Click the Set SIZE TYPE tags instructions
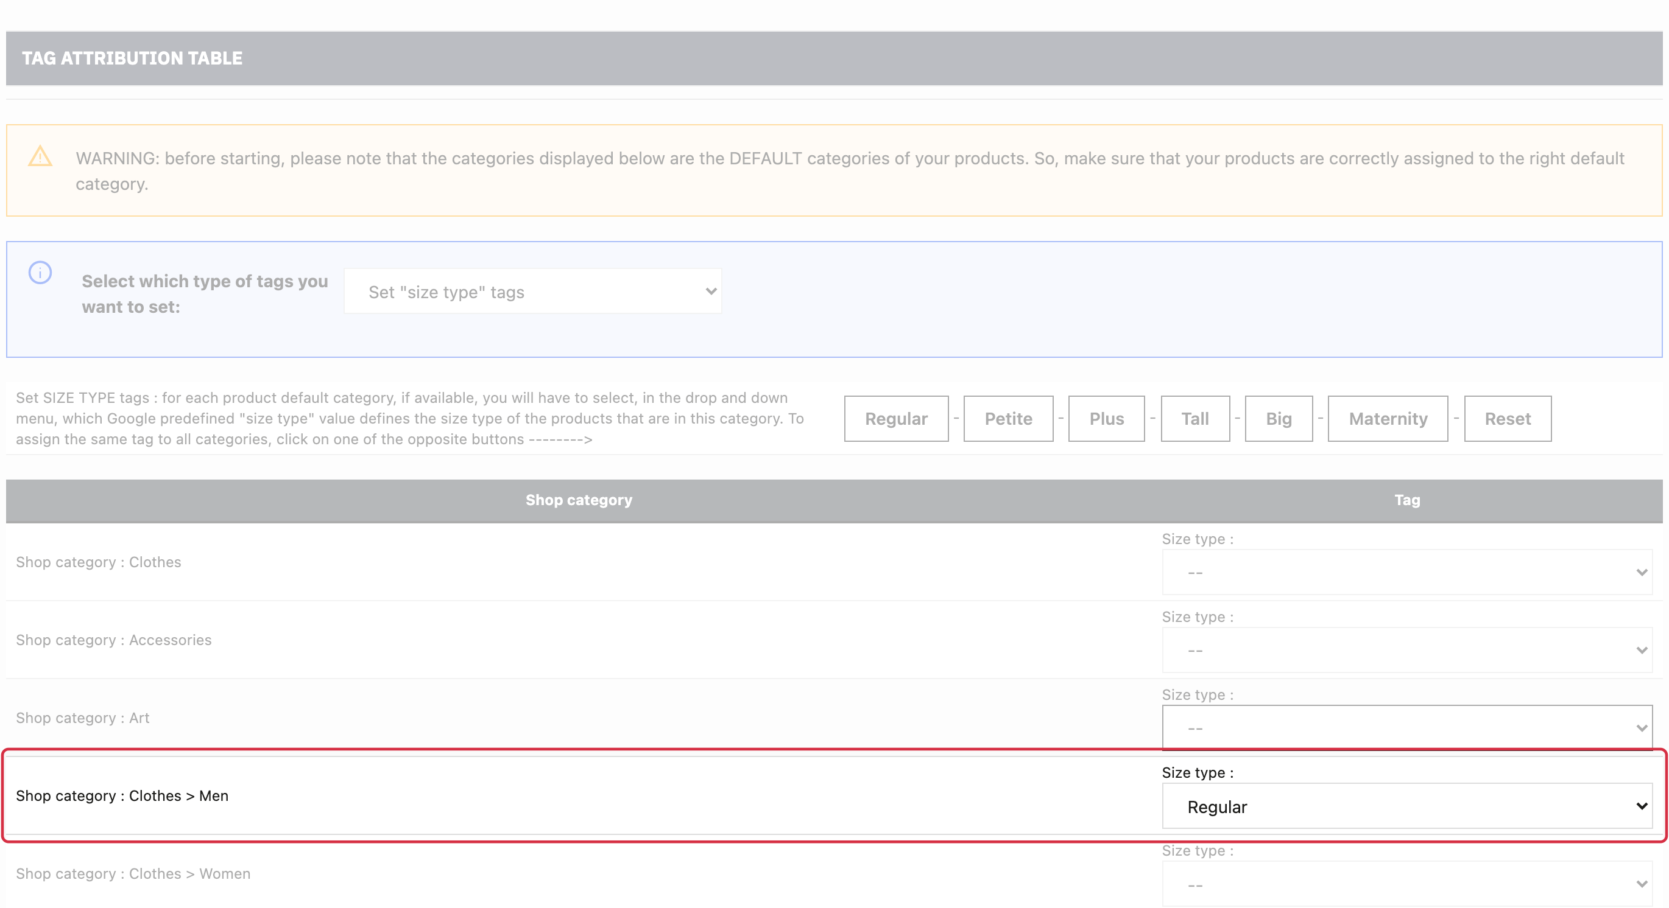The image size is (1669, 908). [409, 419]
